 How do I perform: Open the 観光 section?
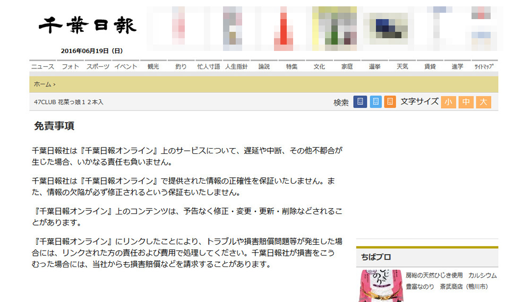coord(153,67)
